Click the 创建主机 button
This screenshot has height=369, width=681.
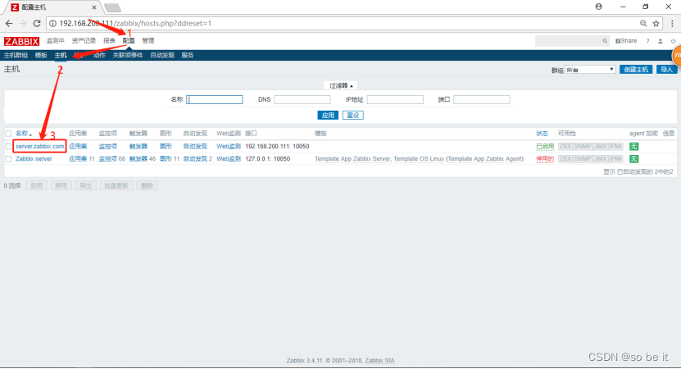click(x=636, y=70)
